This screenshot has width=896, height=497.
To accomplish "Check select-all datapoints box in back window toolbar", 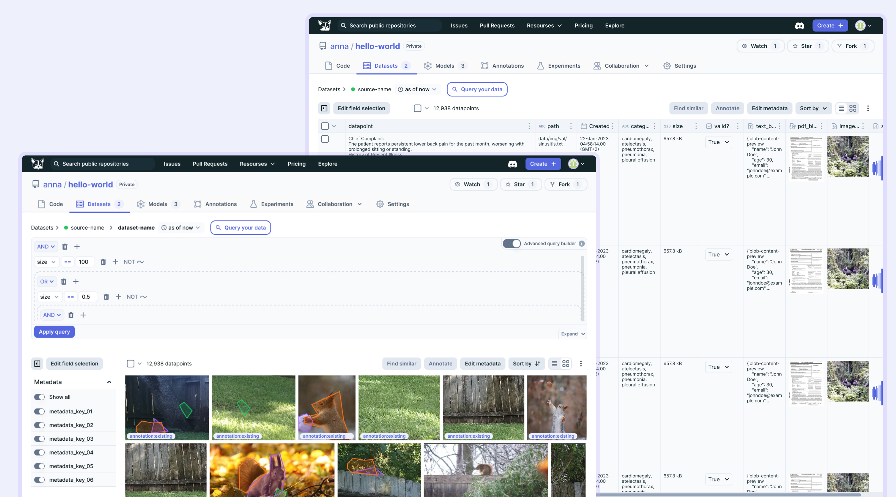I will pyautogui.click(x=417, y=108).
